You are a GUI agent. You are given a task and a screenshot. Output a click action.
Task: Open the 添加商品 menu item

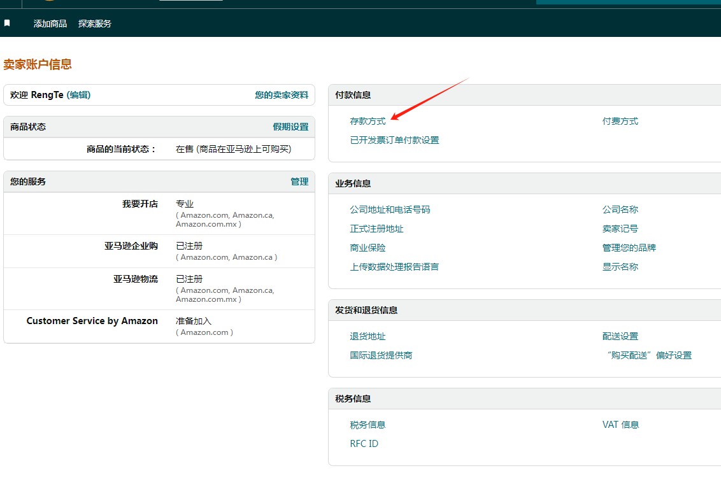click(x=50, y=24)
